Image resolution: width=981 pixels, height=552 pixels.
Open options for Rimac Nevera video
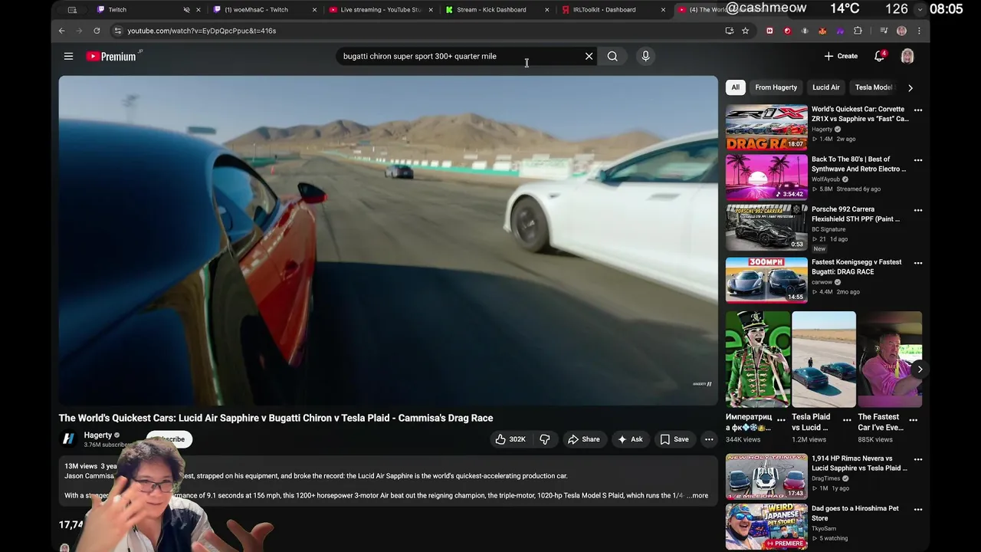tap(918, 460)
